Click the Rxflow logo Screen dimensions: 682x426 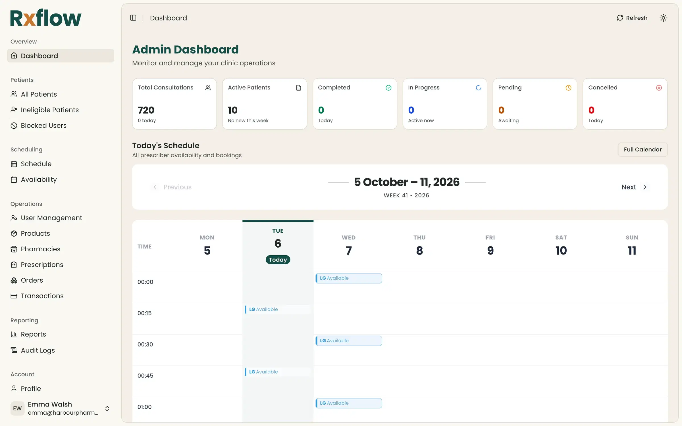[x=46, y=18]
